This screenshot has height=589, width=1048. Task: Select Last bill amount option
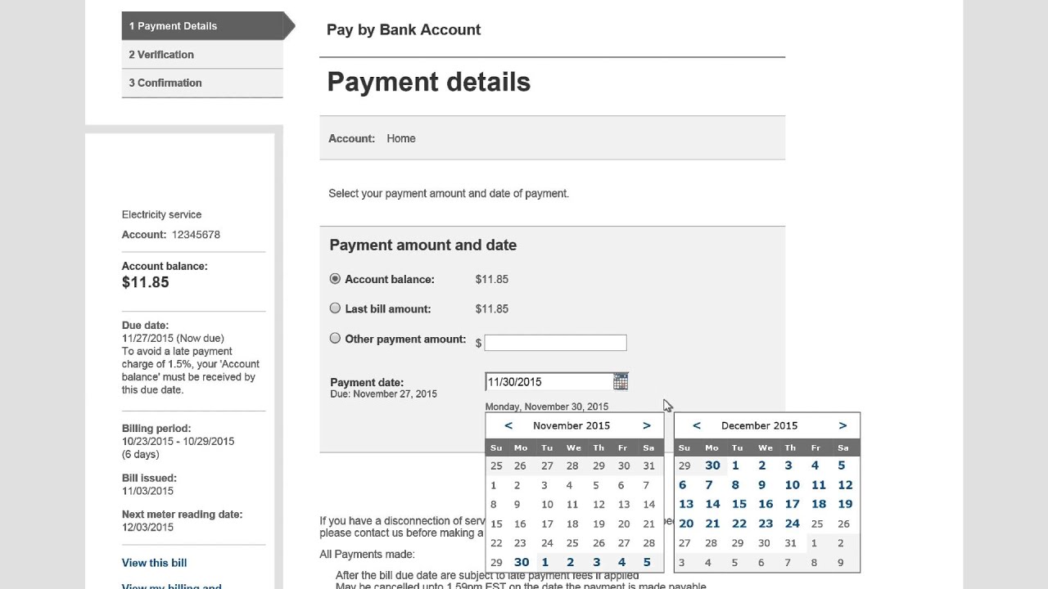(335, 308)
